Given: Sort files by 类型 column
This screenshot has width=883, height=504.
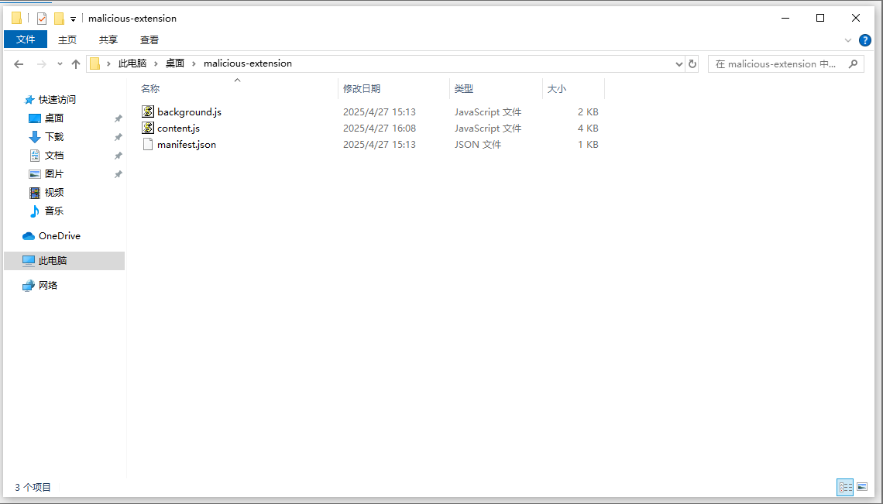Looking at the screenshot, I should [464, 89].
